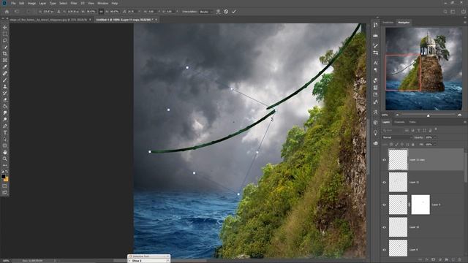Open the Window menu
This screenshot has height=263, width=468.
tap(102, 3)
